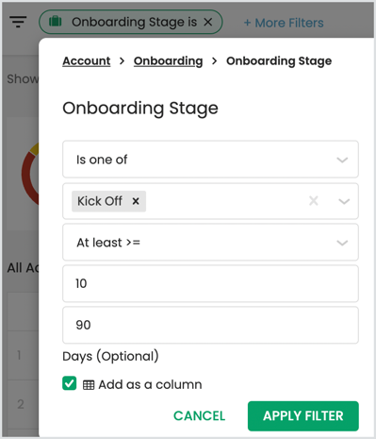Open the filter list icon
This screenshot has width=376, height=439.
pyautogui.click(x=18, y=22)
